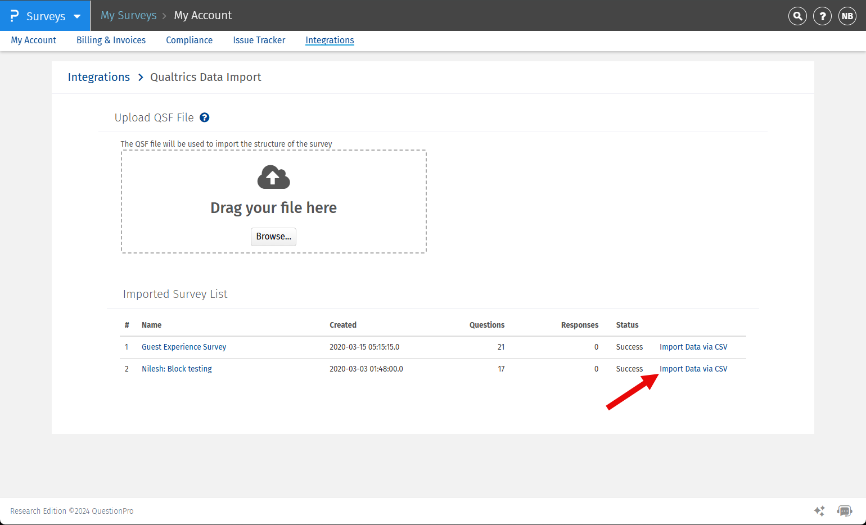The image size is (866, 525).
Task: Click the search magnifier icon
Action: click(797, 16)
